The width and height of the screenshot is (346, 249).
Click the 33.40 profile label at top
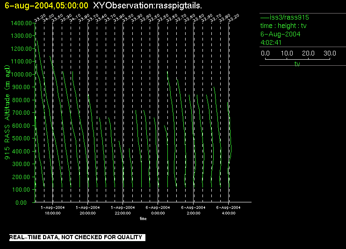click(101, 19)
